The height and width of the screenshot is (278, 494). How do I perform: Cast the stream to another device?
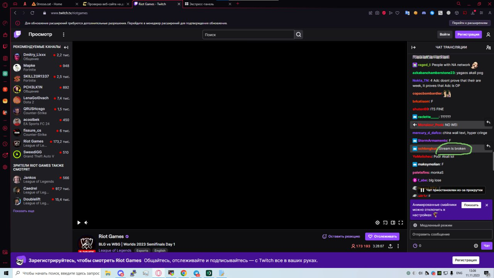[385, 223]
